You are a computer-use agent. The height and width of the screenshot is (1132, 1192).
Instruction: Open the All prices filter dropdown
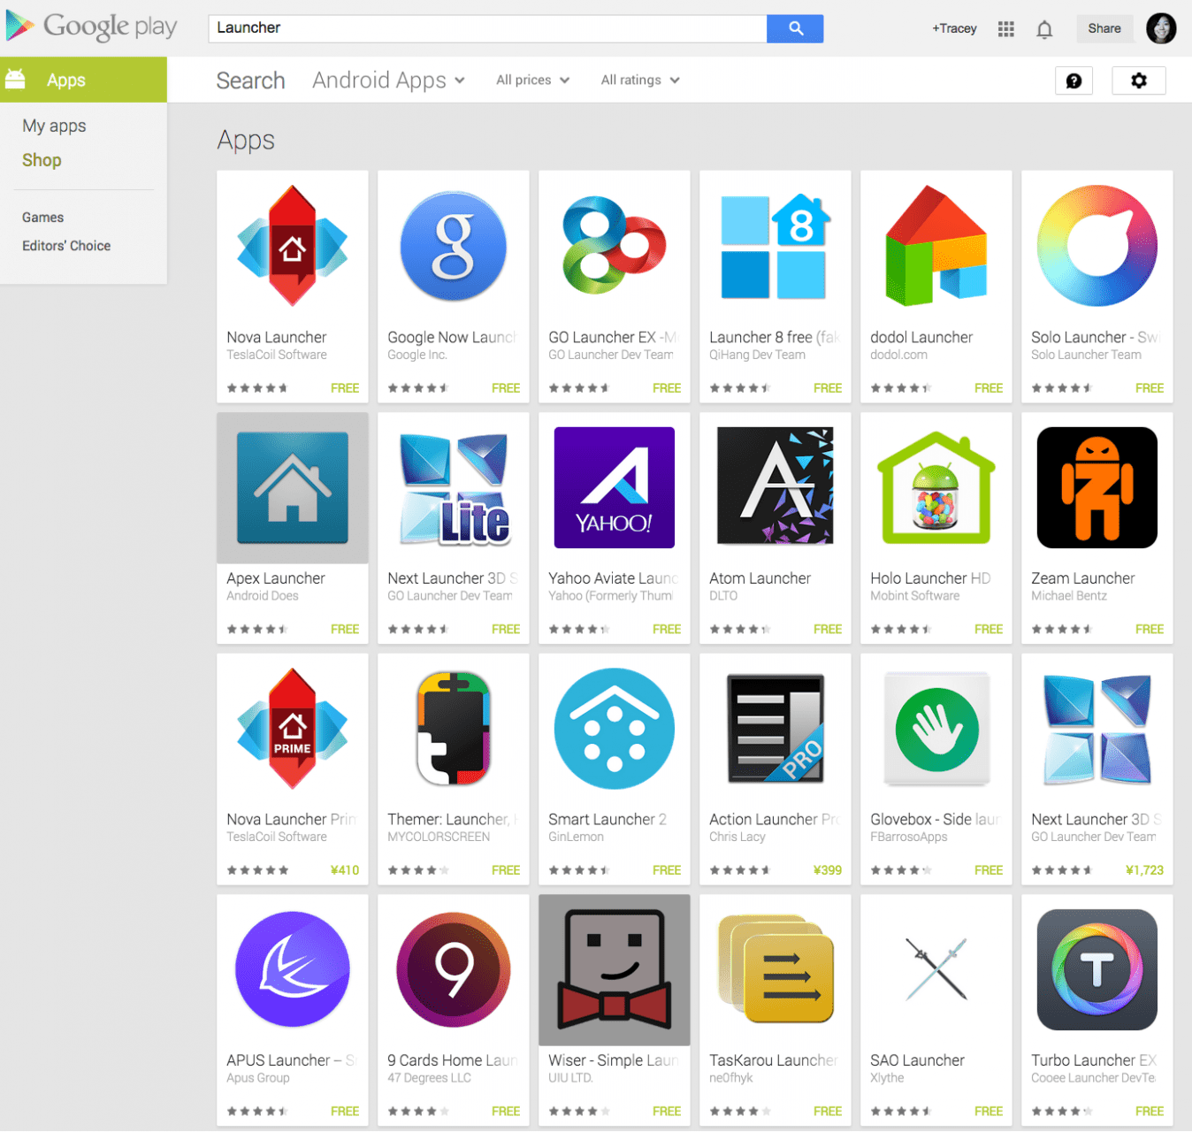532,80
